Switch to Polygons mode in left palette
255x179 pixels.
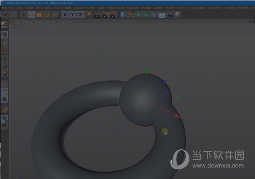pyautogui.click(x=5, y=74)
